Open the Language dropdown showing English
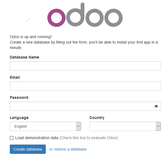 pos(44,126)
